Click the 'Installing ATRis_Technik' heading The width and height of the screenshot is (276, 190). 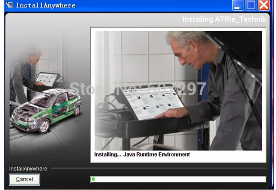(224, 20)
